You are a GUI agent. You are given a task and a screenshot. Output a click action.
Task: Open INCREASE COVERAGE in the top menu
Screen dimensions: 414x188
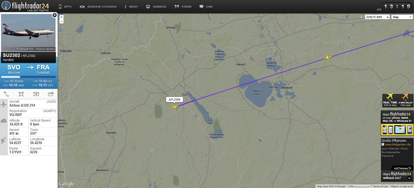pos(98,7)
